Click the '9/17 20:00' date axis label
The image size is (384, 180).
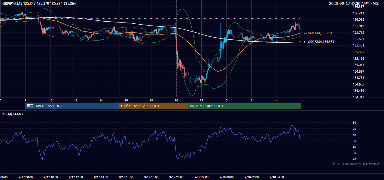pos(176,177)
